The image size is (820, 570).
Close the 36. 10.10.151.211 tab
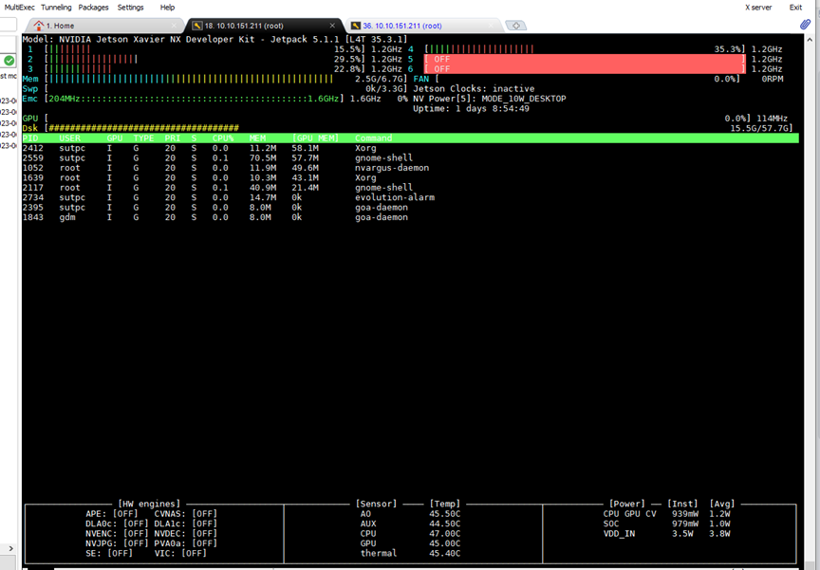pos(491,25)
